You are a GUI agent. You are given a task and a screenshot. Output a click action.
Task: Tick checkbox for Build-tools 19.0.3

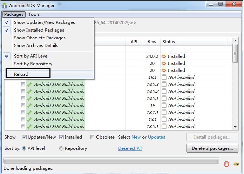(23, 85)
